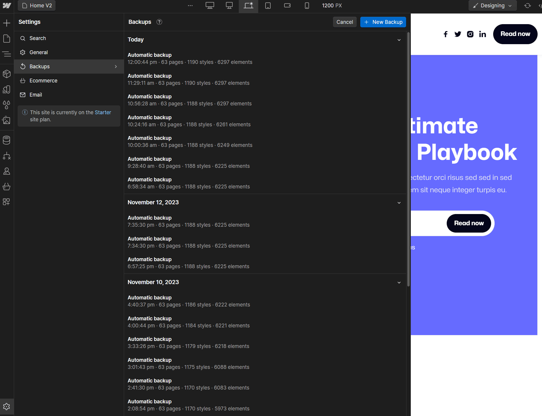Select the large desktop breakpoint icon
This screenshot has width=542, height=416.
point(210,6)
